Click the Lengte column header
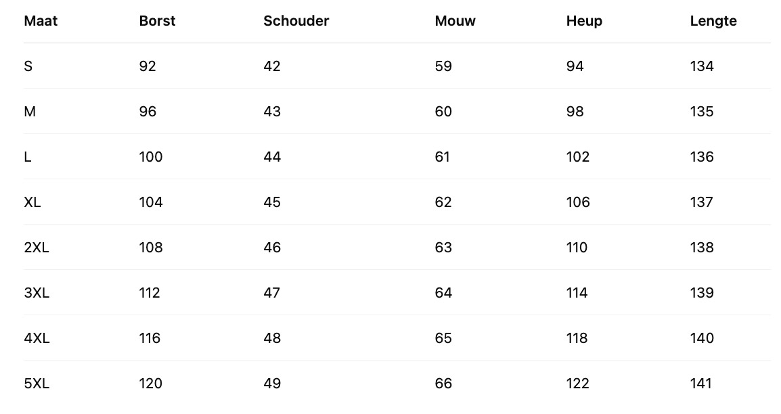 [713, 21]
